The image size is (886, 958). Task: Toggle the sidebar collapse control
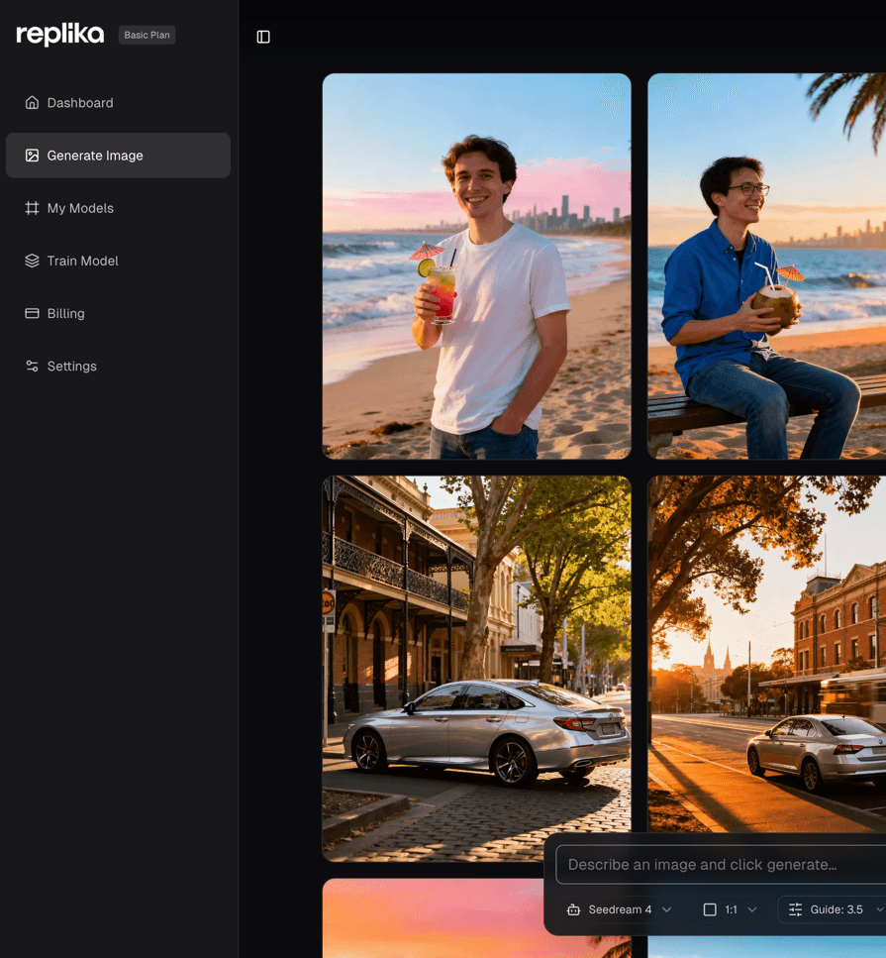click(263, 35)
